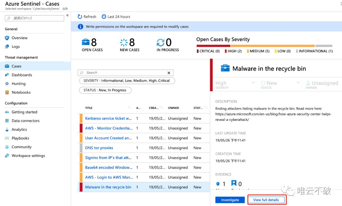Open the SEVERITY filter pill

pyautogui.click(x=127, y=81)
